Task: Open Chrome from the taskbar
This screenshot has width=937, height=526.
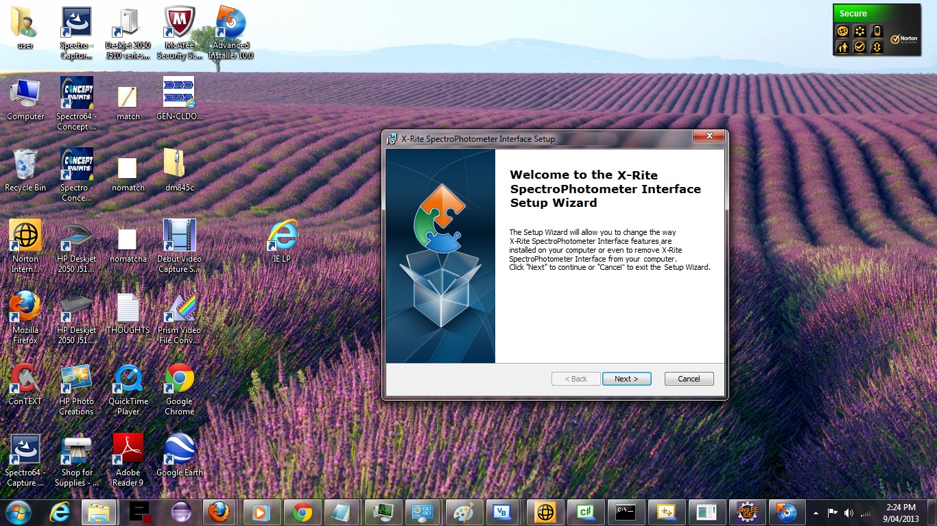Action: point(302,512)
